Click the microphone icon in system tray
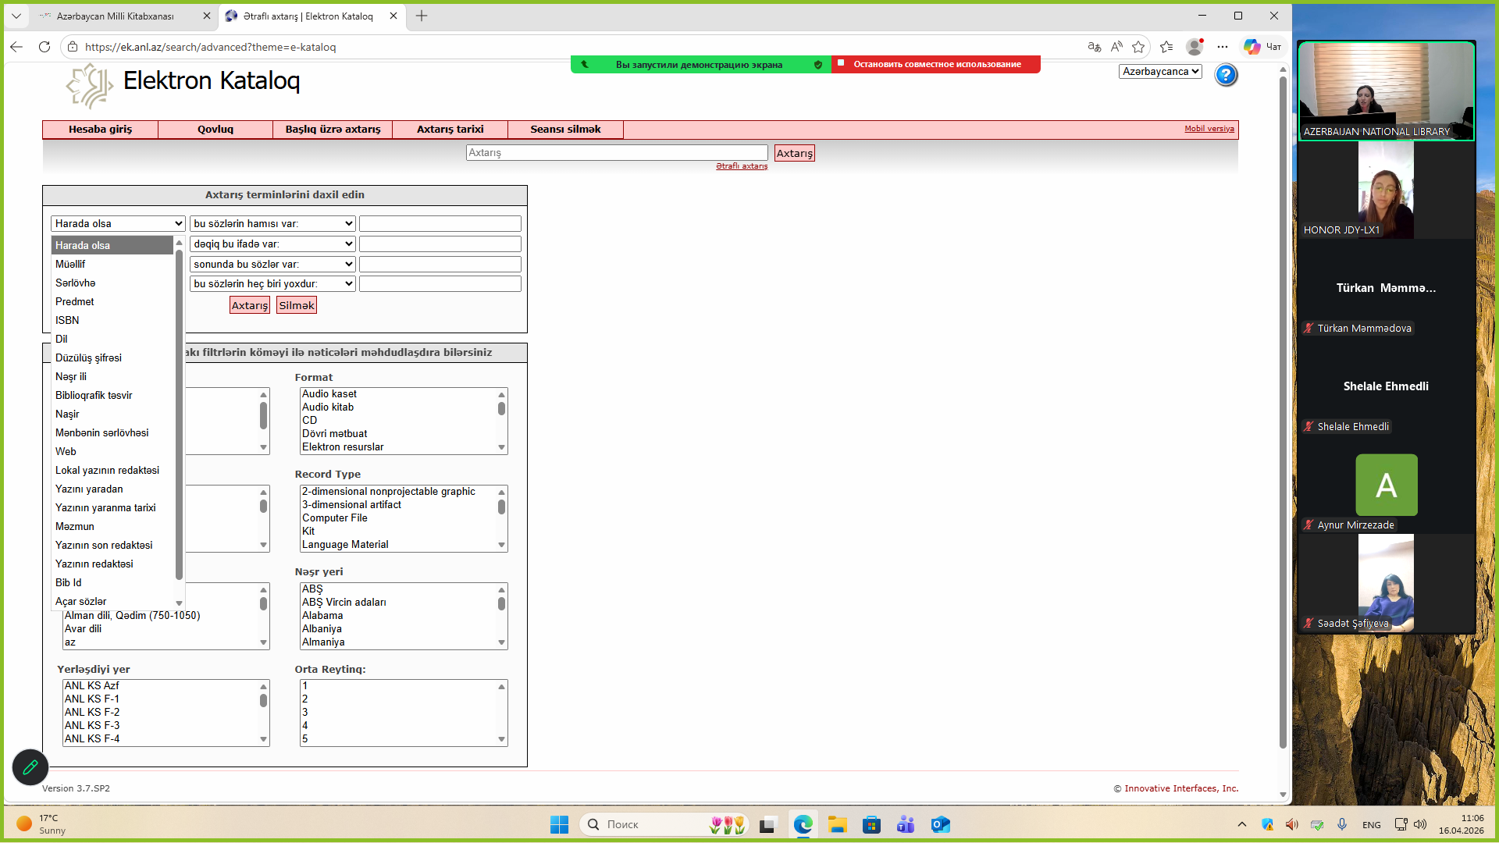The height and width of the screenshot is (843, 1499). [1342, 824]
